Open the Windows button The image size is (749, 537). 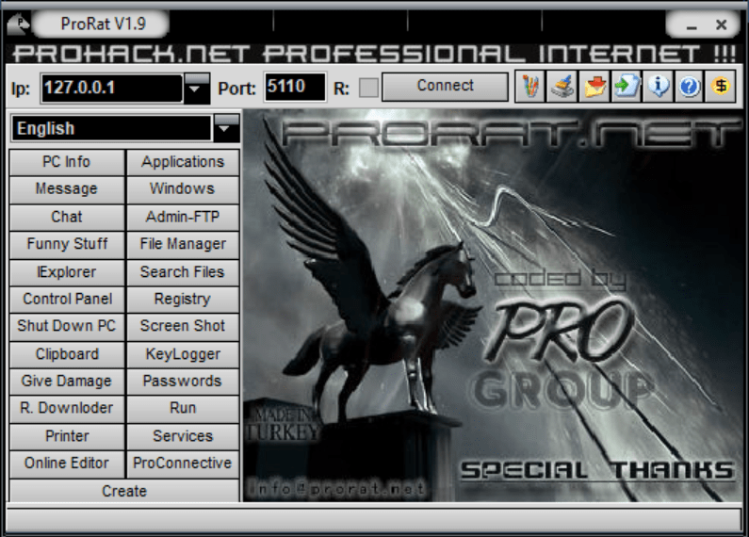click(x=183, y=189)
